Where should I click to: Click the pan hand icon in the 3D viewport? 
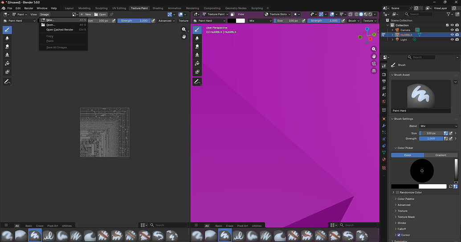coord(374,56)
